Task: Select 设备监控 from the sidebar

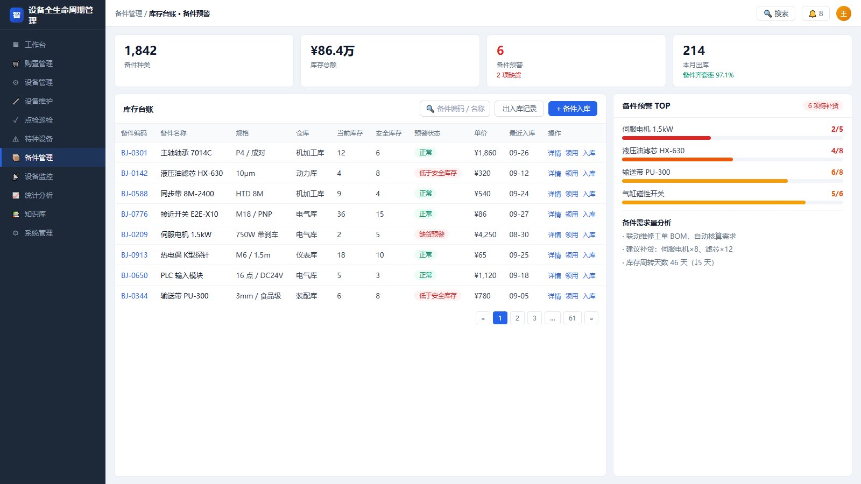Action: click(53, 176)
